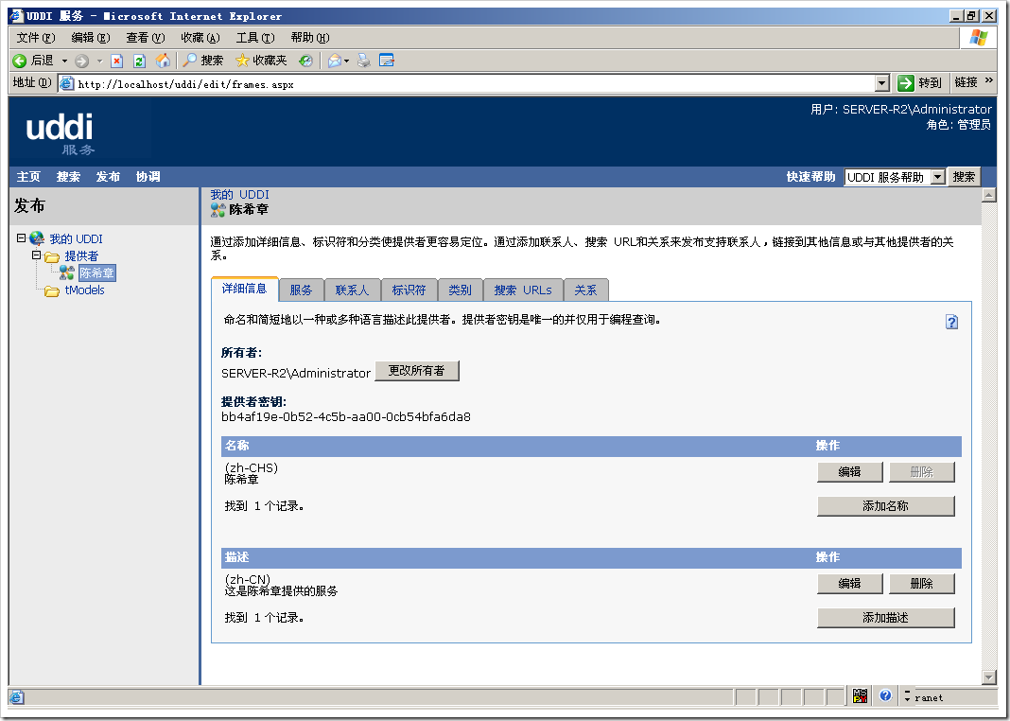The height and width of the screenshot is (721, 1010).
Task: Collapse the 提供者 tree node
Action: point(37,255)
